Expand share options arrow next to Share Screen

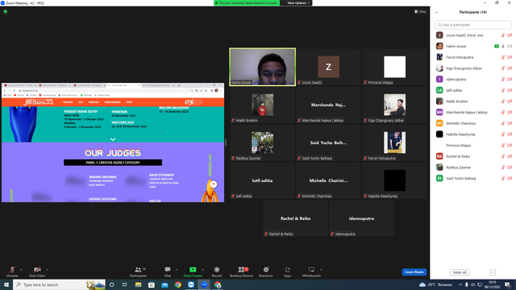click(x=202, y=270)
